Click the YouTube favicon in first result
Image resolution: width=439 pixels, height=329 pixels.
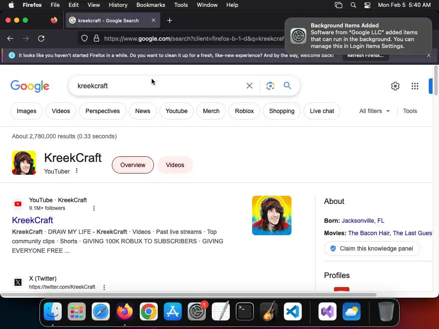coord(18,204)
